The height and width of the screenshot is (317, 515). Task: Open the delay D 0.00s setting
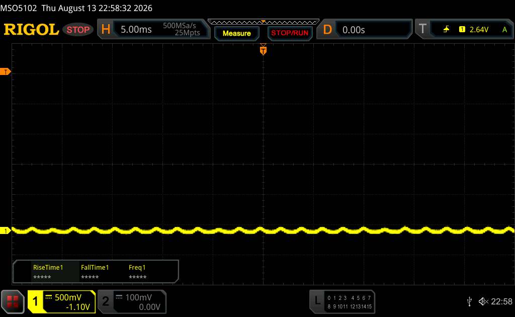pos(364,30)
